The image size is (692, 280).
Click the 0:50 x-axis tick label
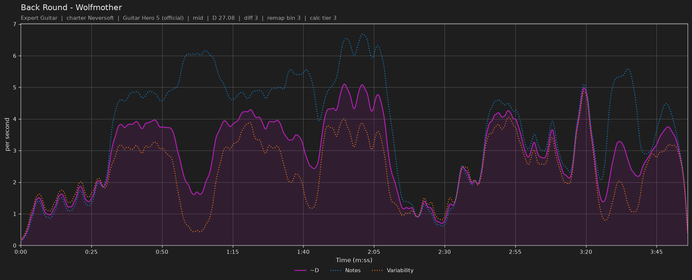tap(162, 252)
